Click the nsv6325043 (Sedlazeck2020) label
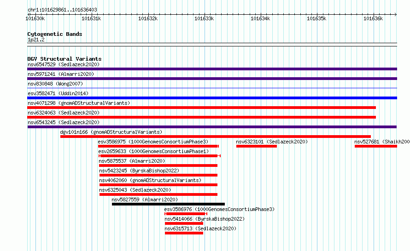 coord(135,190)
